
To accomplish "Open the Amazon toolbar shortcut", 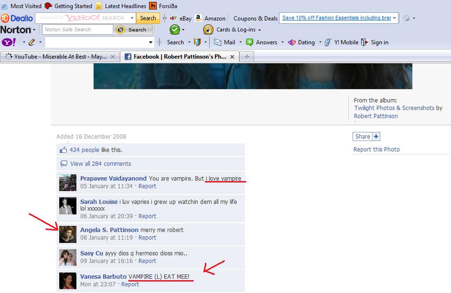I will [210, 19].
